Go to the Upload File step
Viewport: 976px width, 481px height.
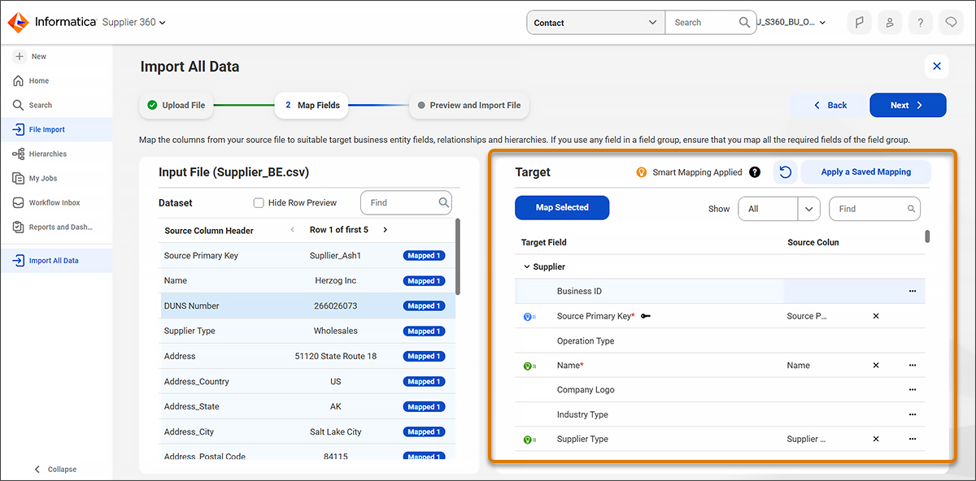pyautogui.click(x=176, y=105)
